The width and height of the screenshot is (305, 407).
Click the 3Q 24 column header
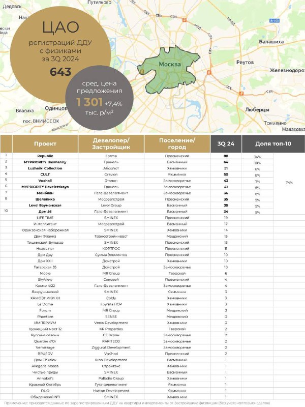coord(226,143)
